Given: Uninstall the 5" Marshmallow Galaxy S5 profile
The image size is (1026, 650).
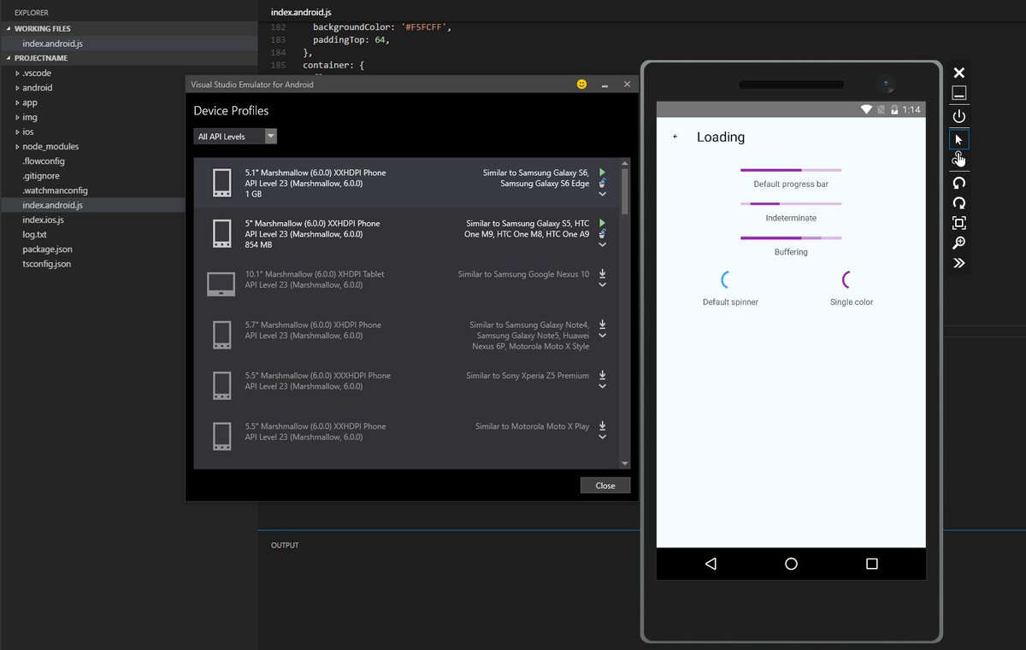Looking at the screenshot, I should coord(603,234).
